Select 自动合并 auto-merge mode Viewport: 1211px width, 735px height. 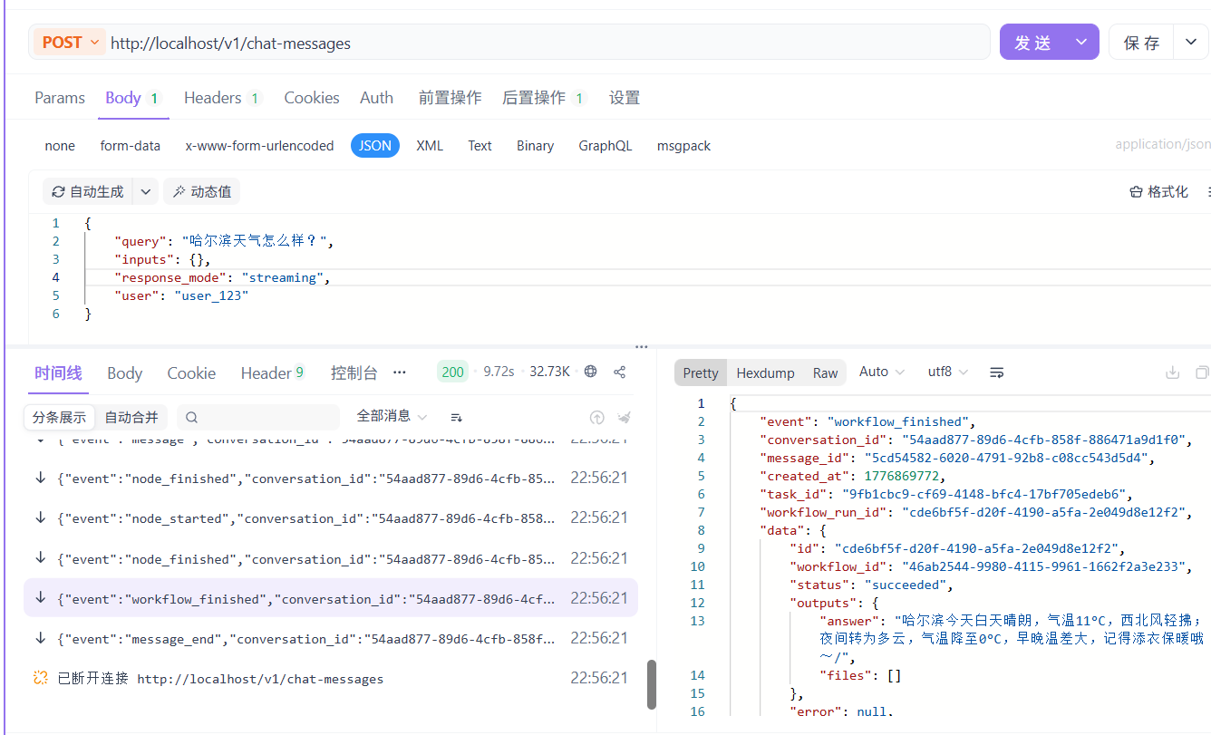pyautogui.click(x=131, y=418)
